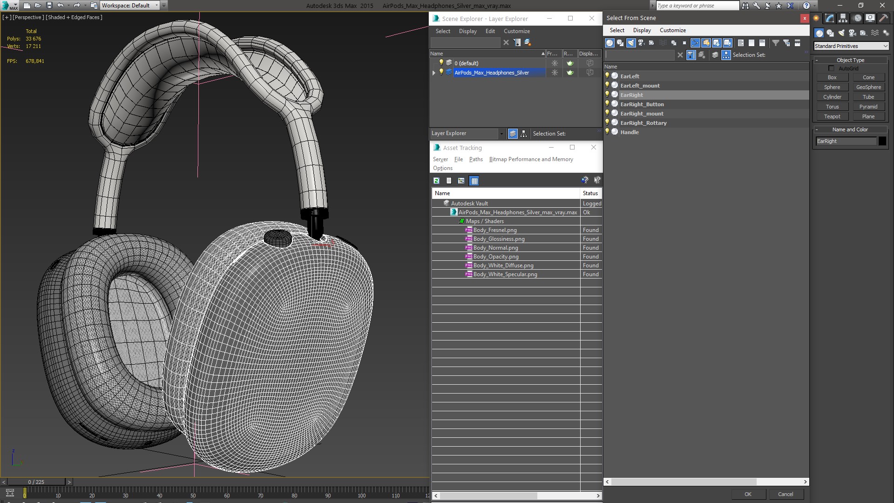Open the Help dropdown arrow
This screenshot has height=503, width=894.
pos(815,6)
